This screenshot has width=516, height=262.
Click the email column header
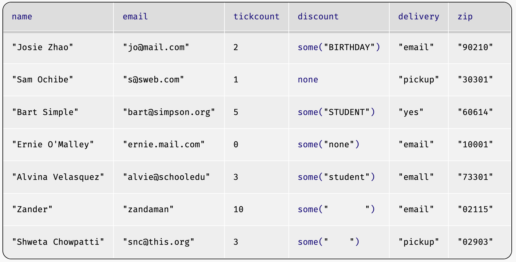pyautogui.click(x=135, y=17)
